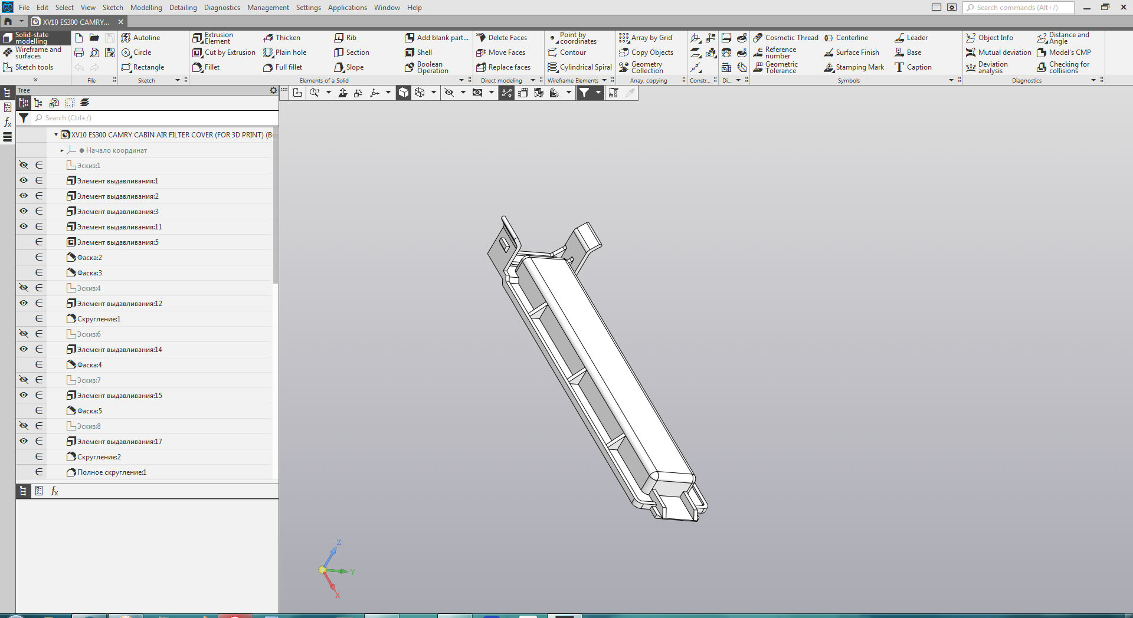Click the Cut by Extrusion tool

click(x=224, y=52)
